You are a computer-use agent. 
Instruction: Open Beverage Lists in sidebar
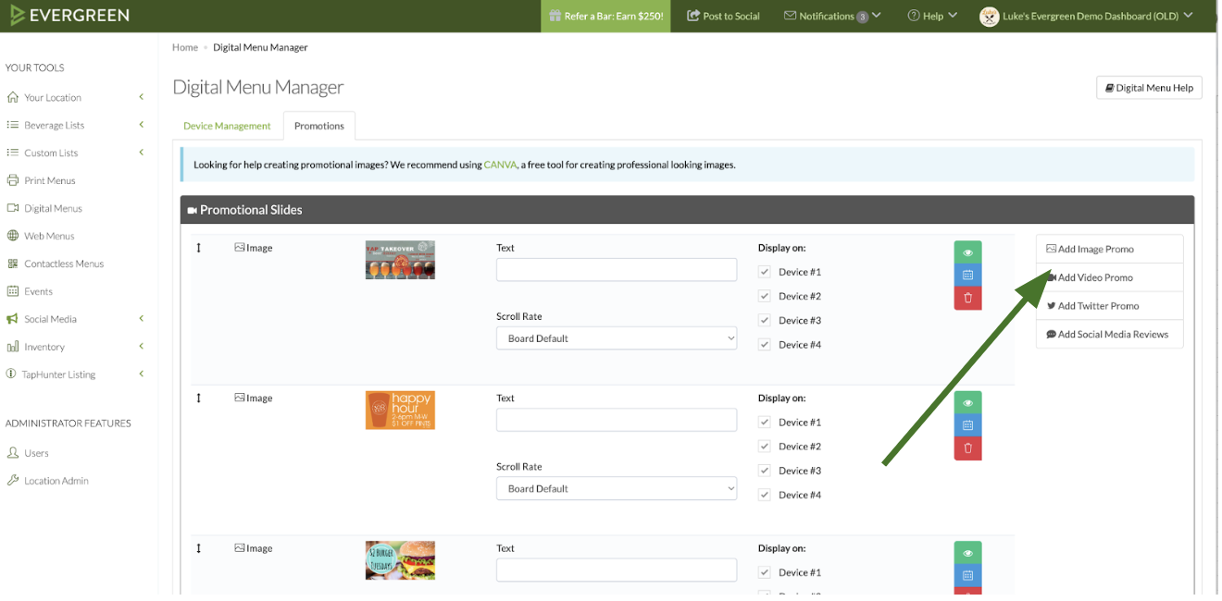point(54,125)
